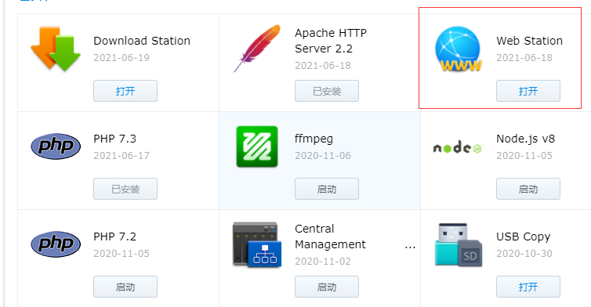Image resolution: width=591 pixels, height=307 pixels.
Task: Start ffmpeg with its 启动 button
Action: [327, 189]
